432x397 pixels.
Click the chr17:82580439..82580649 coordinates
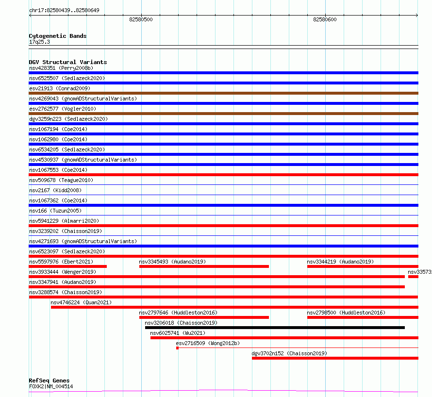point(64,11)
